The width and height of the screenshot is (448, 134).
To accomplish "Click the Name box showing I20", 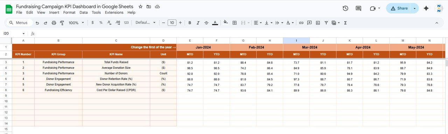I will [x=14, y=33].
